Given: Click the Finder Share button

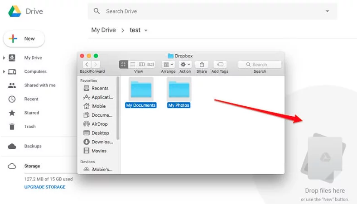Looking at the screenshot, I should [202, 64].
